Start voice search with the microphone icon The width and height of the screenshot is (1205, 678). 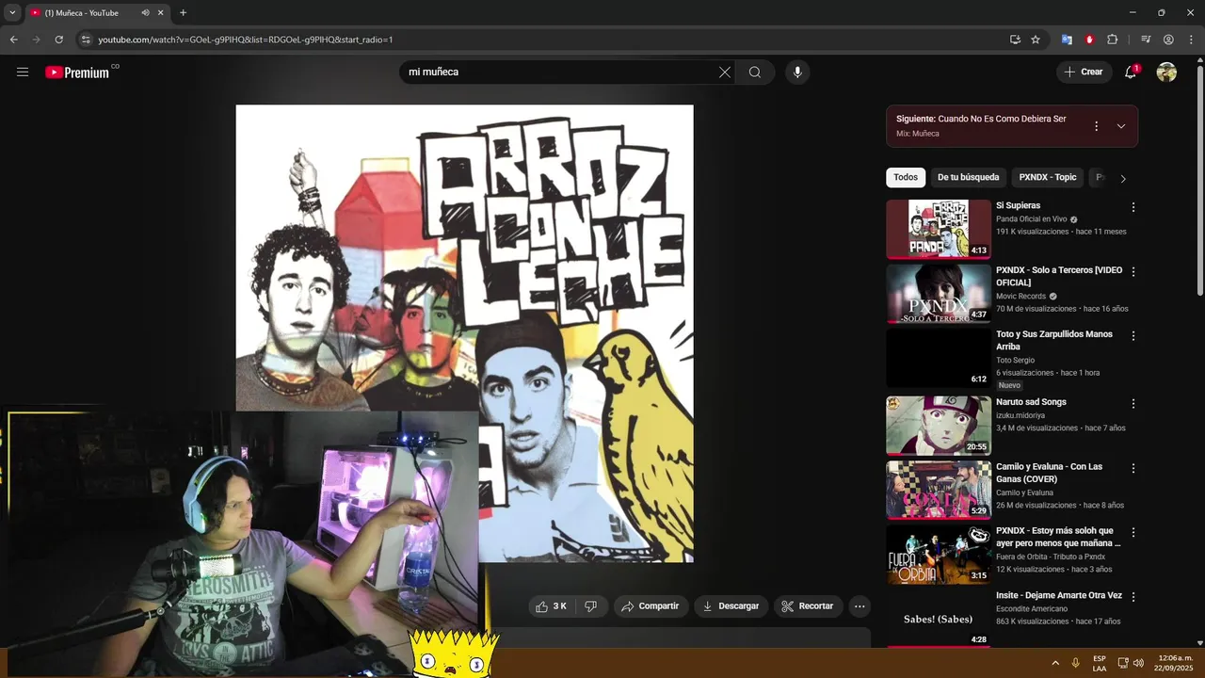[x=797, y=73]
